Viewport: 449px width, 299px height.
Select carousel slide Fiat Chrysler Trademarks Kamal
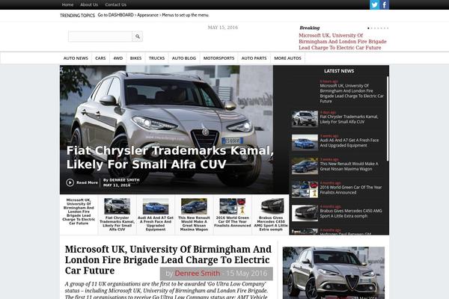coord(117,215)
